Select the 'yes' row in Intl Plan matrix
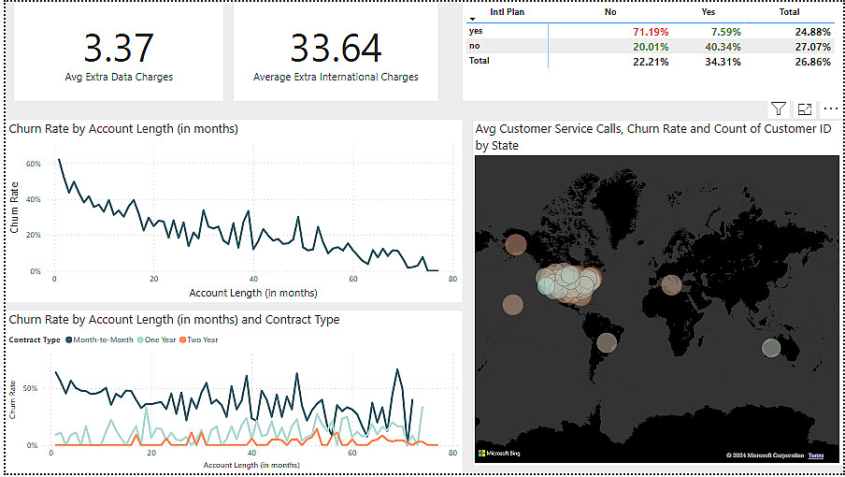Image resolution: width=845 pixels, height=477 pixels. tap(476, 31)
